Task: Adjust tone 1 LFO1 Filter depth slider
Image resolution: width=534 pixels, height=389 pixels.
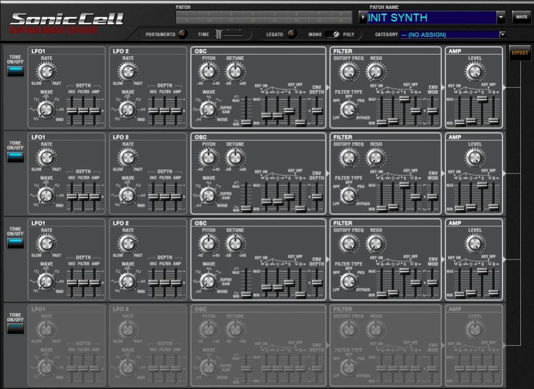Action: pos(83,110)
